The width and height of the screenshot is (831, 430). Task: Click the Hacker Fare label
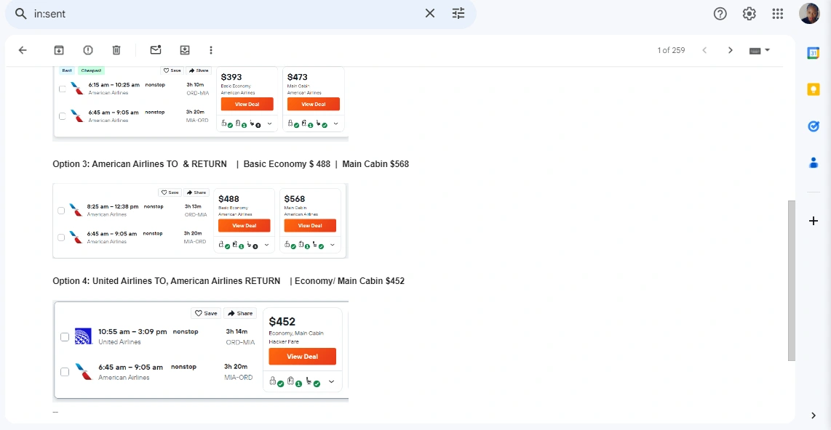point(284,341)
